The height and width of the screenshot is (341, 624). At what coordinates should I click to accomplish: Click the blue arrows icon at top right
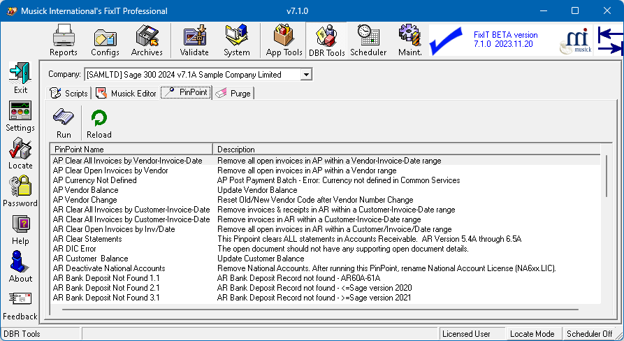609,41
